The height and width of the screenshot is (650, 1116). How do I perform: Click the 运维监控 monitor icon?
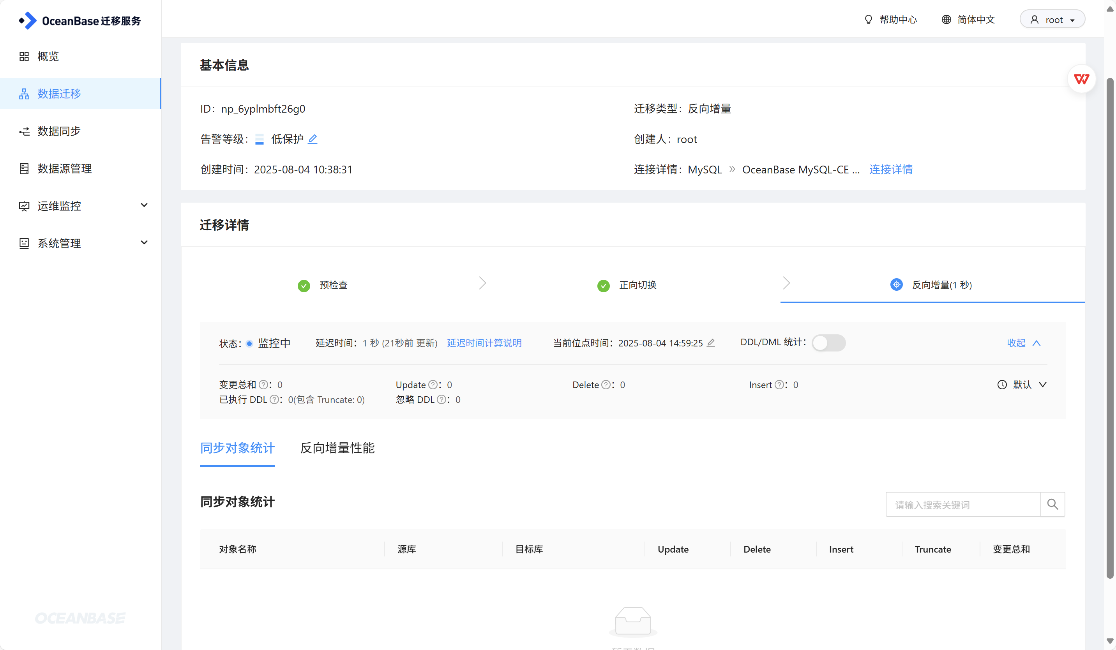pyautogui.click(x=24, y=206)
